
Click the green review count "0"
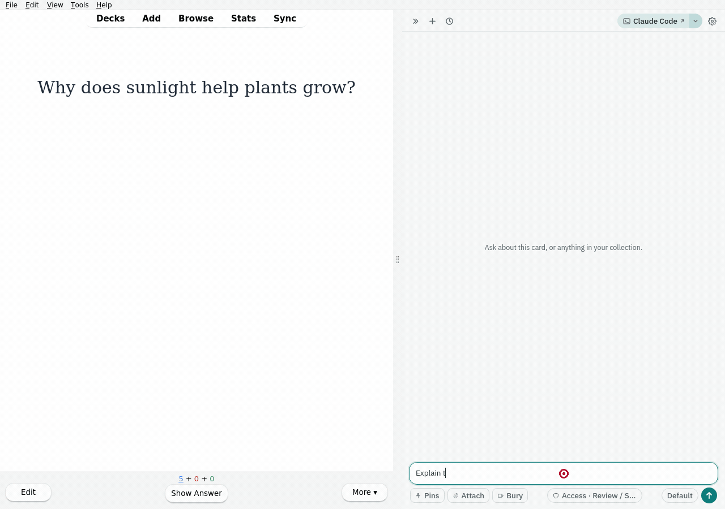click(x=212, y=479)
